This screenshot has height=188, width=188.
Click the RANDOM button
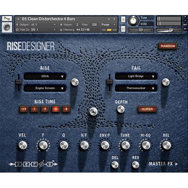tap(168, 46)
